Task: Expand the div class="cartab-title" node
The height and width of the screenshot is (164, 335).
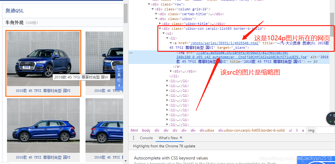Action: click(x=156, y=14)
